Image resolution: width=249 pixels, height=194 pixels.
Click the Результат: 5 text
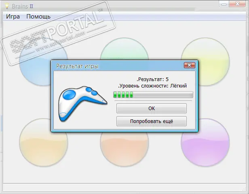coord(153,79)
